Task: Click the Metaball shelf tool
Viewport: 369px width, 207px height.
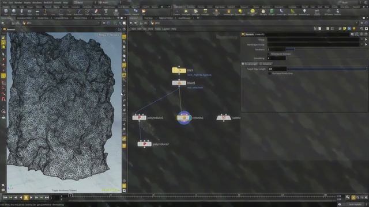Action: [x=135, y=11]
